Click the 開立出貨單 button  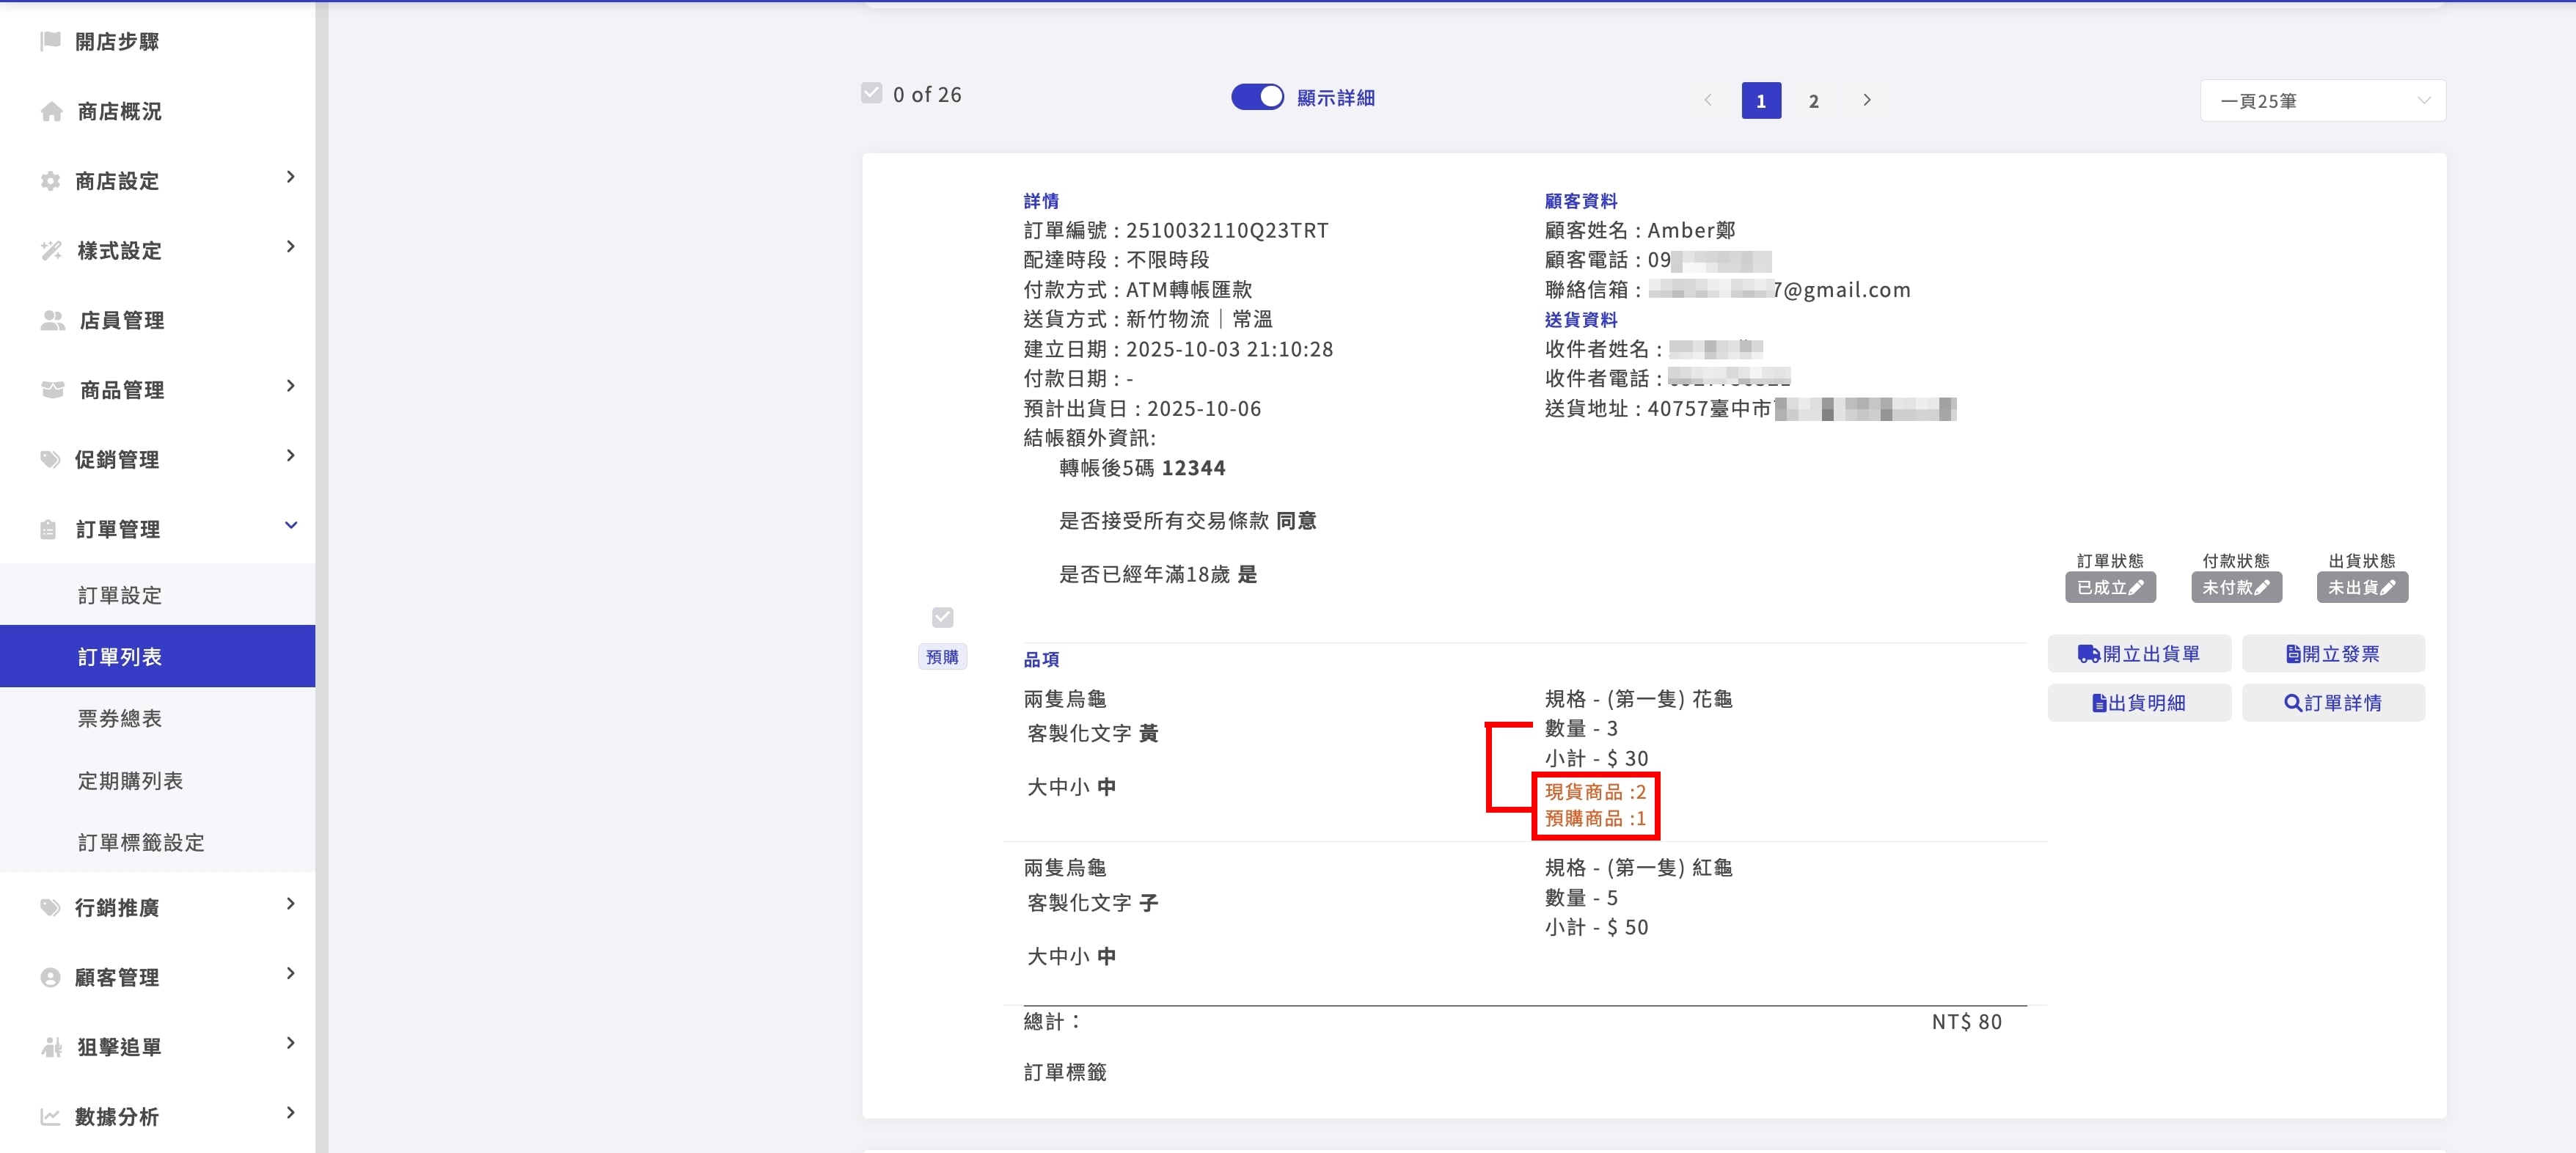click(2139, 654)
